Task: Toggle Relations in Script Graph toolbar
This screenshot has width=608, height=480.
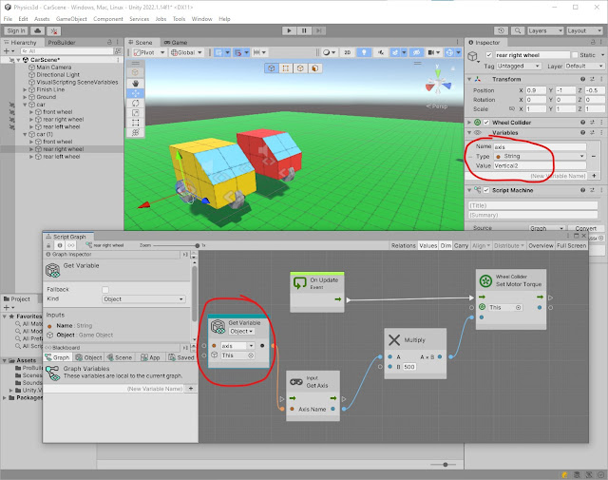Action: (x=403, y=245)
